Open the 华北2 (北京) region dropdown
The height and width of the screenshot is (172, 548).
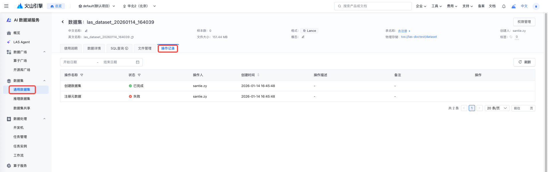click(139, 6)
